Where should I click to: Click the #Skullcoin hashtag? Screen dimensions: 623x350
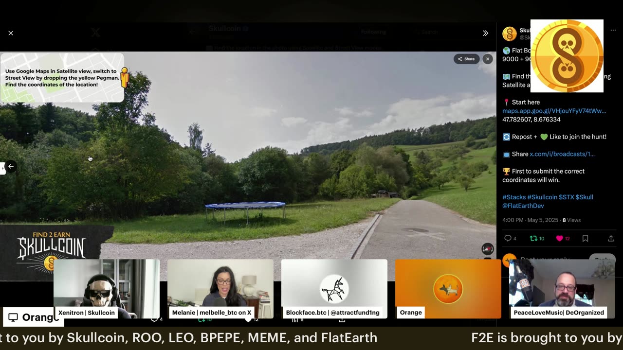(x=542, y=197)
